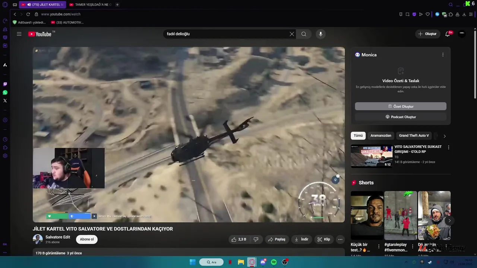Click the Abone ol subscribe button
477x268 pixels.
coord(87,239)
